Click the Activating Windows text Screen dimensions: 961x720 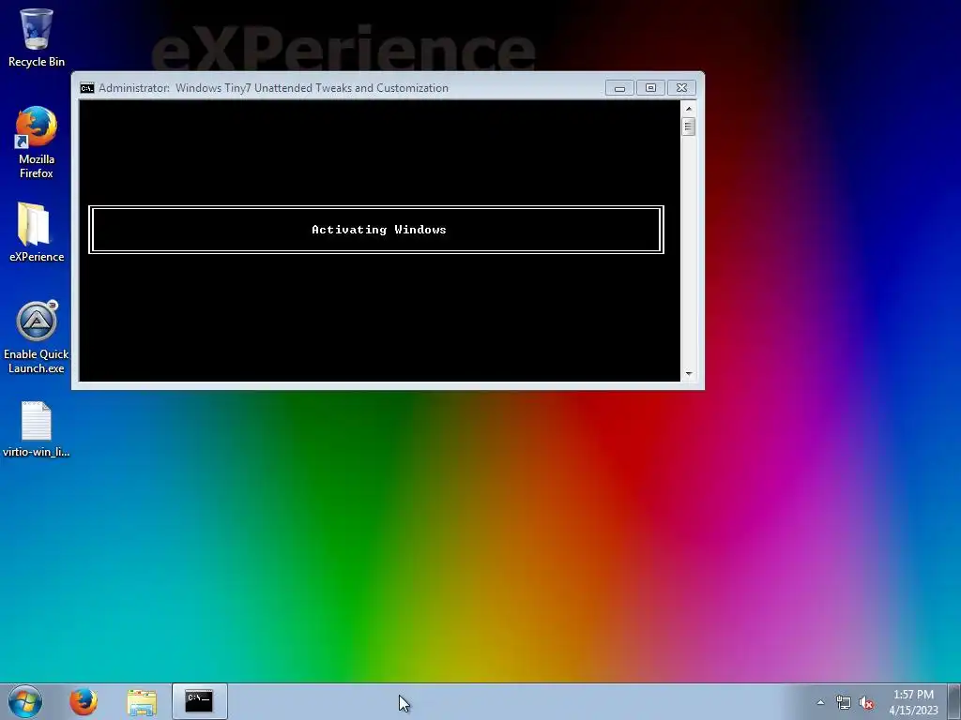pos(379,230)
